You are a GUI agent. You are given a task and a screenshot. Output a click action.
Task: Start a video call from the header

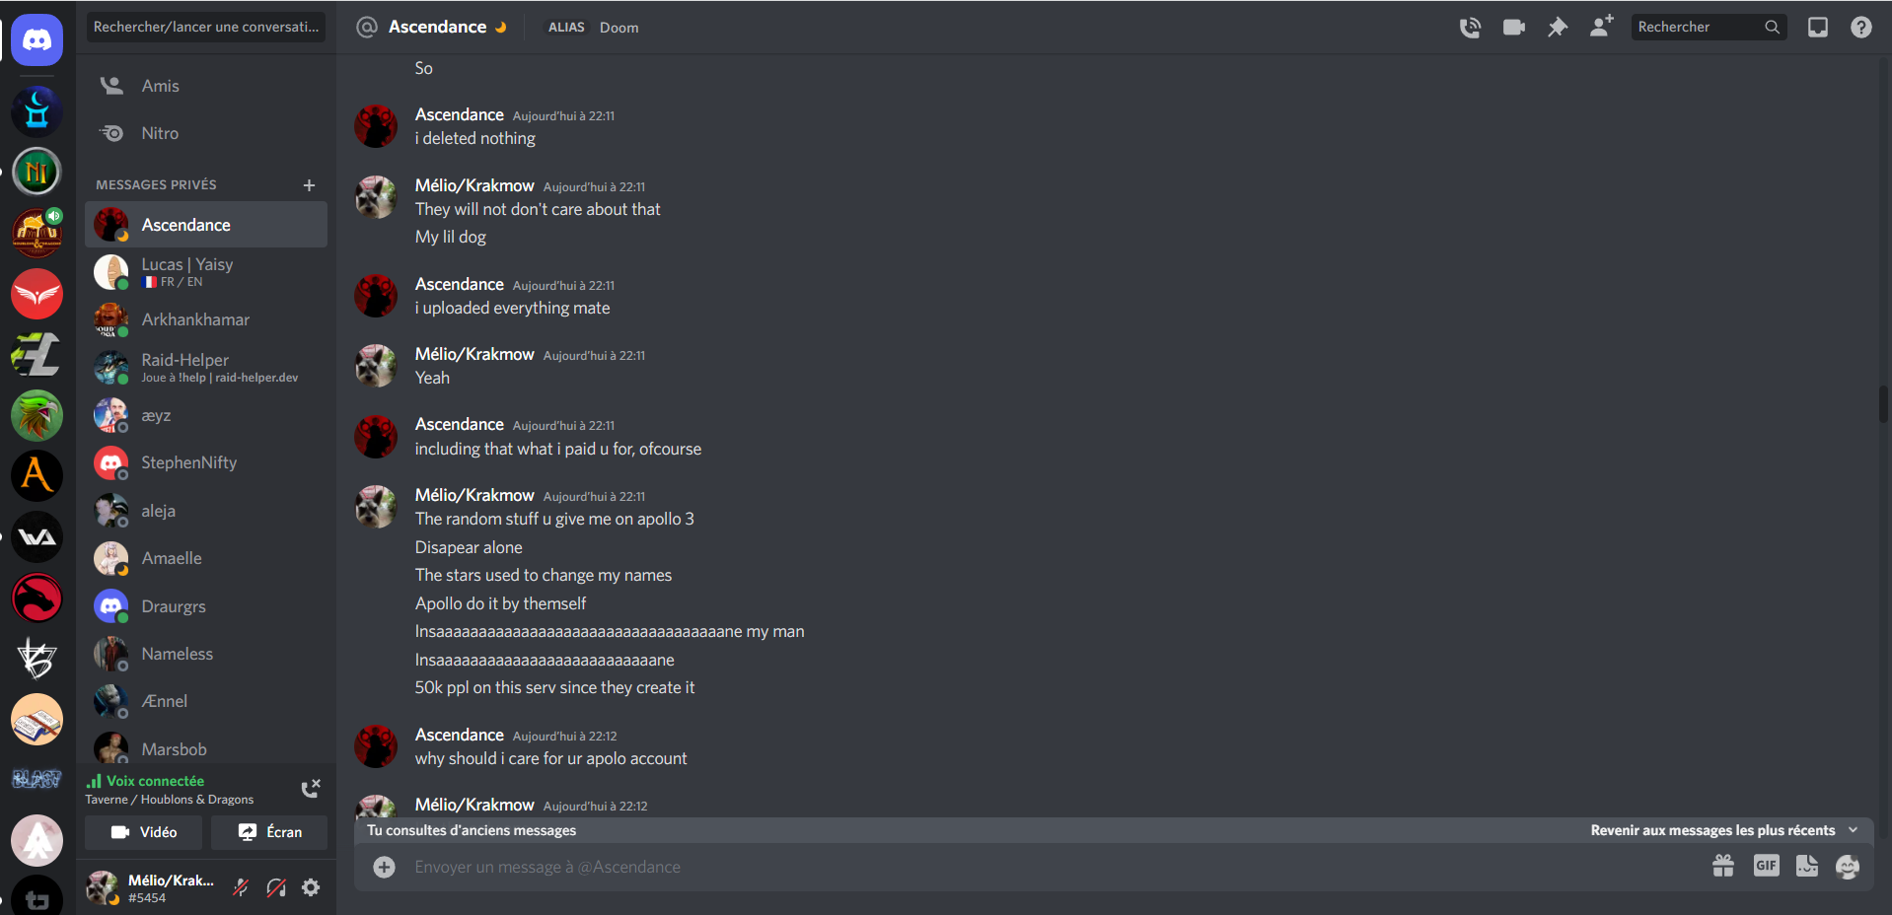pos(1513,28)
